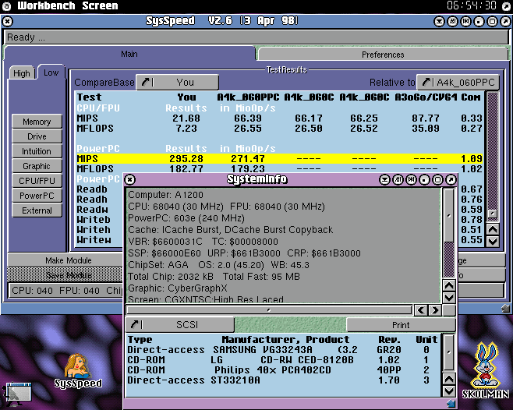The height and width of the screenshot is (410, 513).
Task: Click the depth arrow gadget in SysSpeed title bar
Action: (x=505, y=22)
